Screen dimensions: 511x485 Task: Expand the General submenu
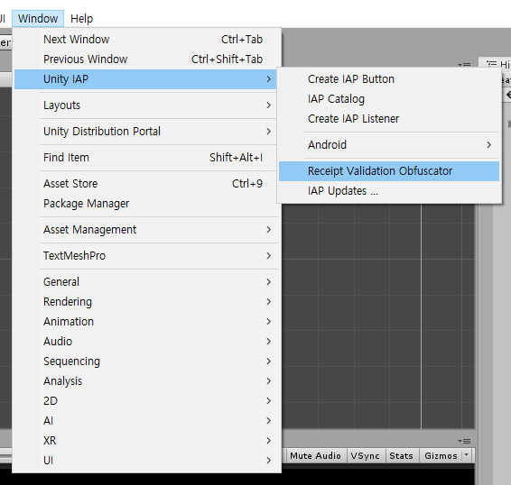point(146,282)
